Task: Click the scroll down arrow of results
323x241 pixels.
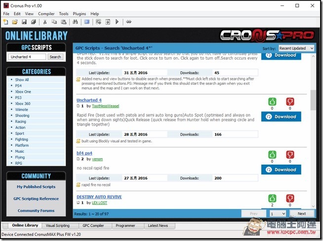Action: coord(313,206)
